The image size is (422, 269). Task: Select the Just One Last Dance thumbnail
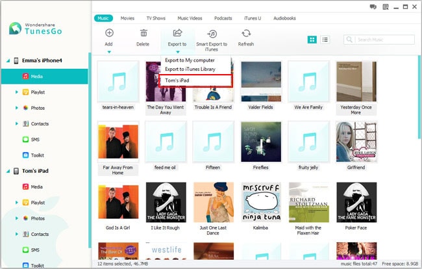(x=214, y=202)
